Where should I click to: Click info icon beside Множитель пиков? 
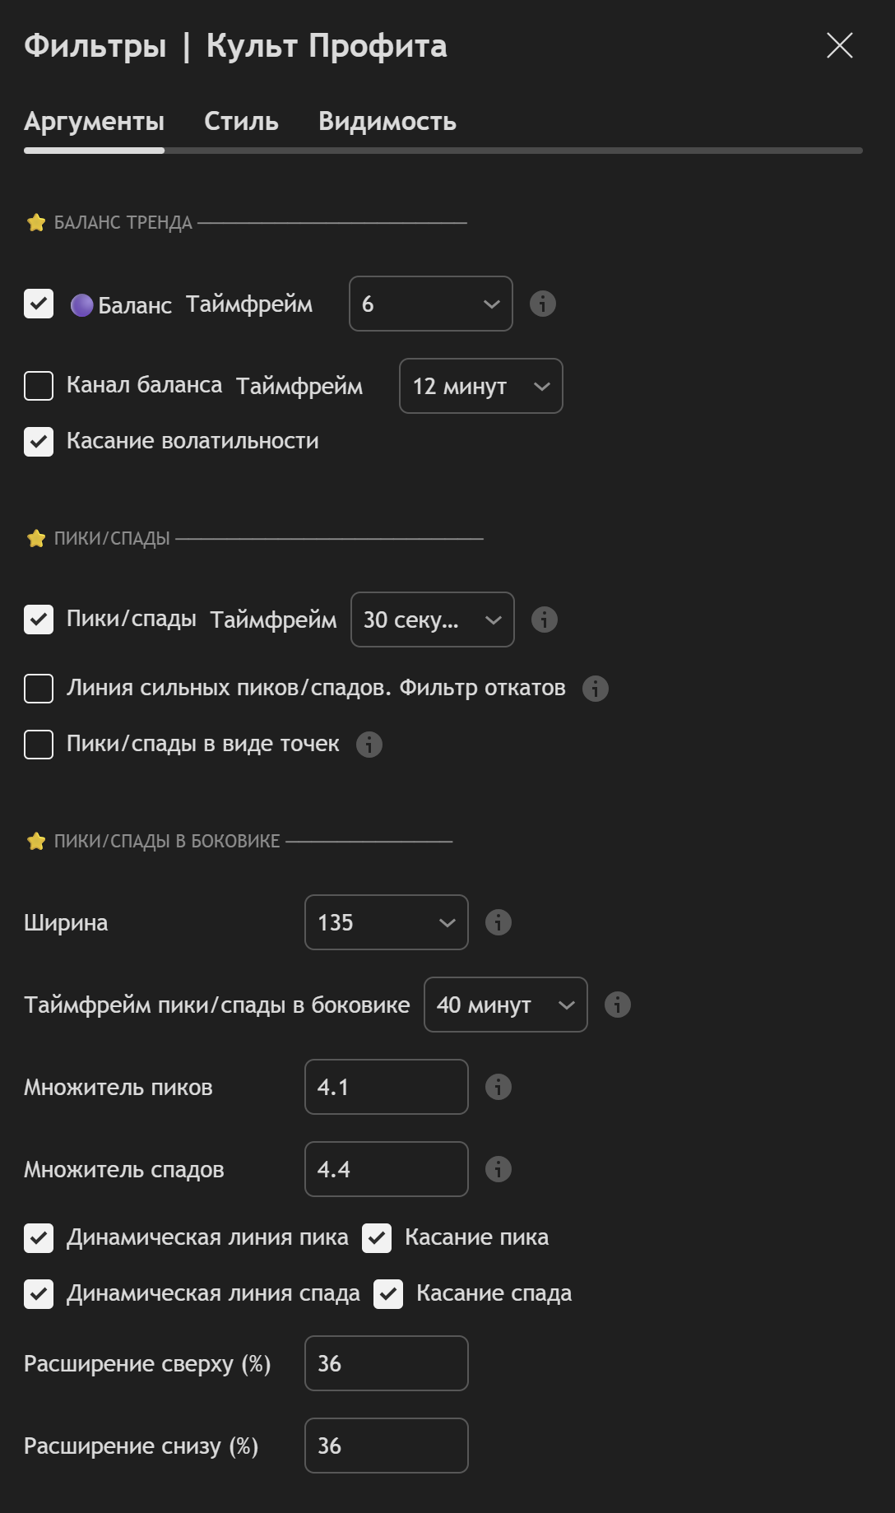499,1087
